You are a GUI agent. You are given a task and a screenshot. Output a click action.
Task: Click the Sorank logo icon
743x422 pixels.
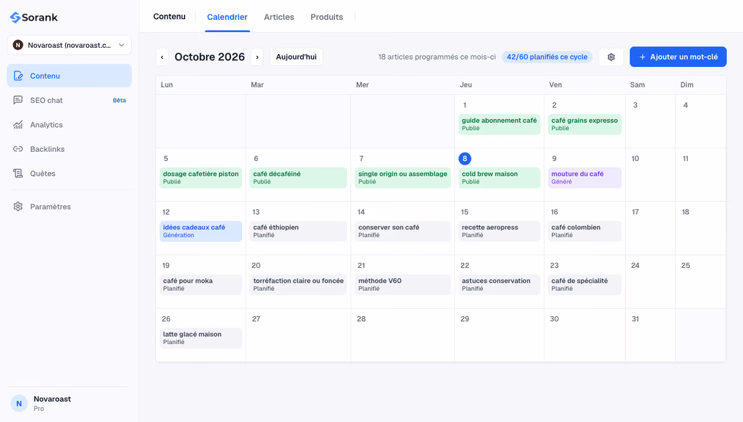click(15, 17)
